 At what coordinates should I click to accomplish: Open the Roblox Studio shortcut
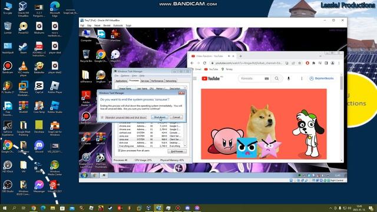click(55, 107)
